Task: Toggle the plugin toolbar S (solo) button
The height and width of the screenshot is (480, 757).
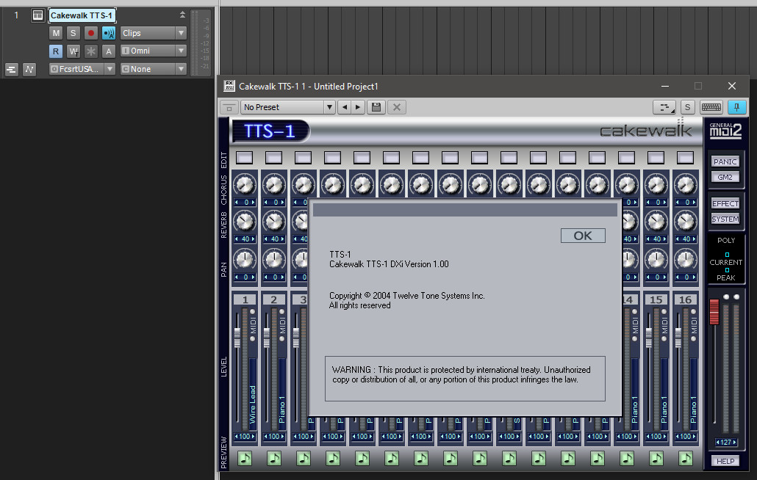Action: (x=687, y=107)
